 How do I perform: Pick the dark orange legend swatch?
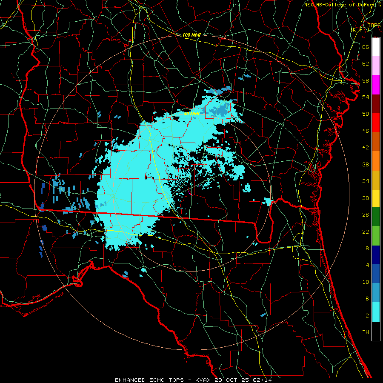(376, 142)
